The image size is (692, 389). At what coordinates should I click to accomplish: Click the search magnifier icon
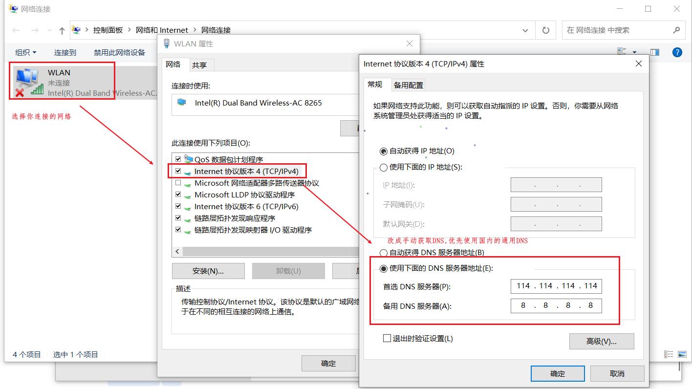[676, 30]
